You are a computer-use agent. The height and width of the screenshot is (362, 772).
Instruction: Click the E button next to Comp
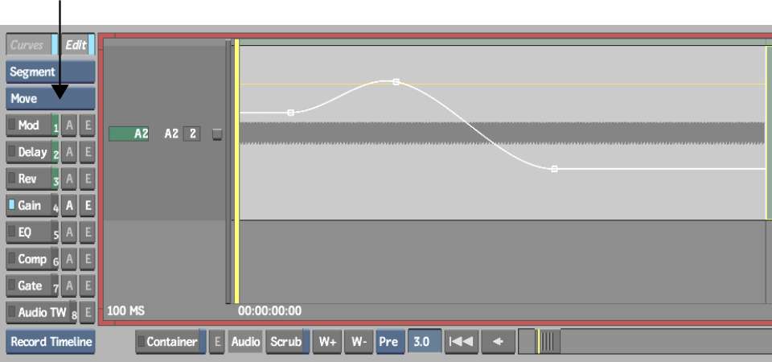pos(87,259)
